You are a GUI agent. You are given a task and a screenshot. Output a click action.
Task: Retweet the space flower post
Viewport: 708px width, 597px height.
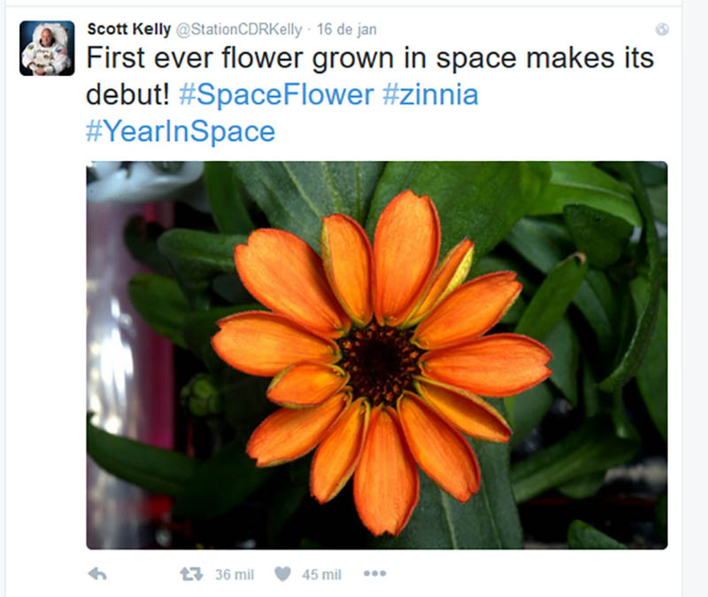coord(191,574)
